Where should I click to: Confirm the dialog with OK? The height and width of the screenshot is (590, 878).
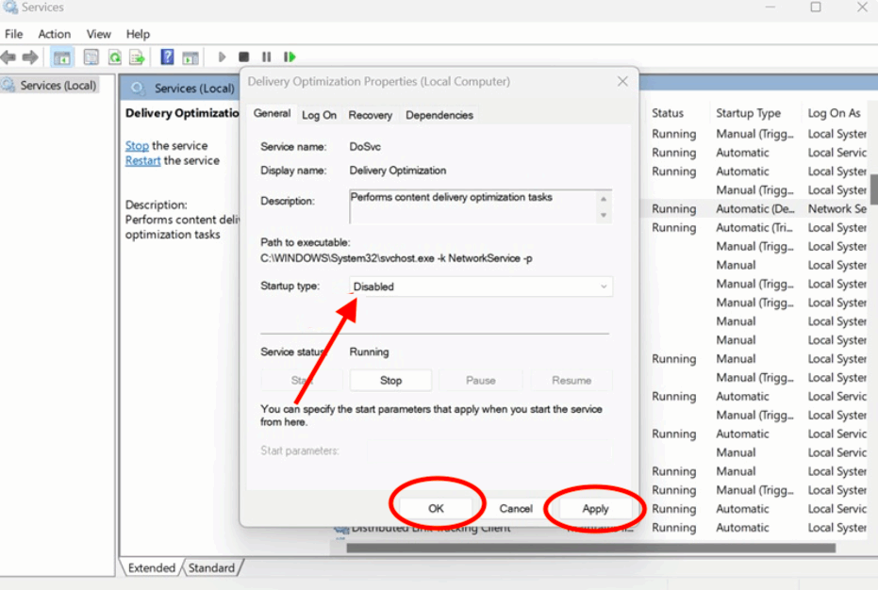click(x=436, y=508)
